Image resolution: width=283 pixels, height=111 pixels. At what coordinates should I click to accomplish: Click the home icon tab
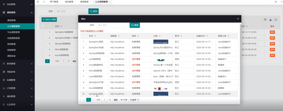tap(44, 2)
